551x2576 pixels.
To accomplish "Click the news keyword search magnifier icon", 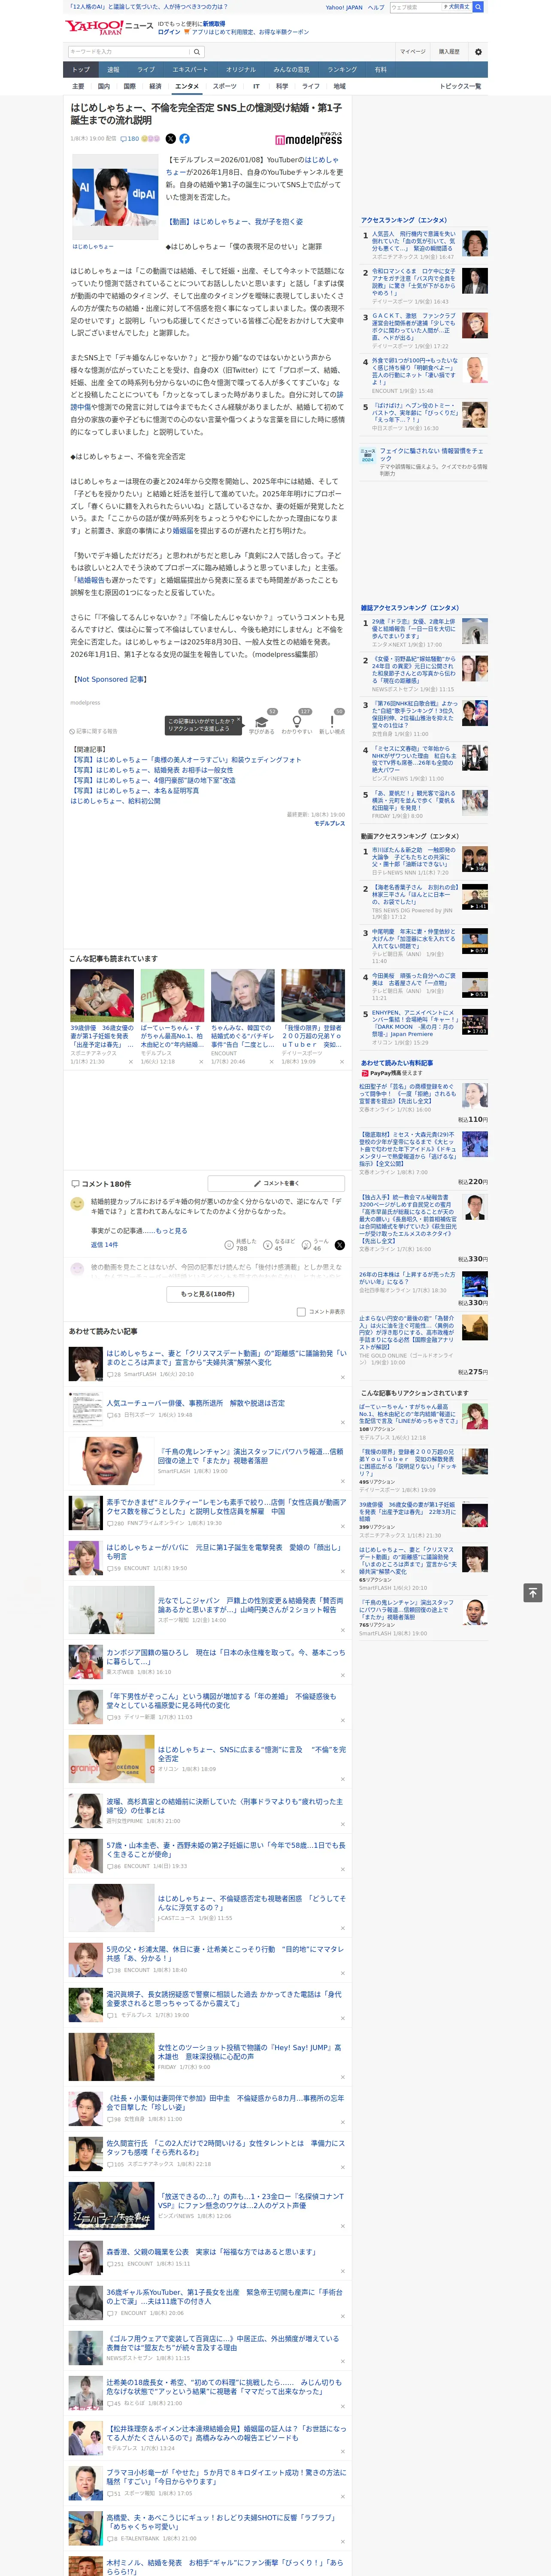I will click(x=196, y=52).
